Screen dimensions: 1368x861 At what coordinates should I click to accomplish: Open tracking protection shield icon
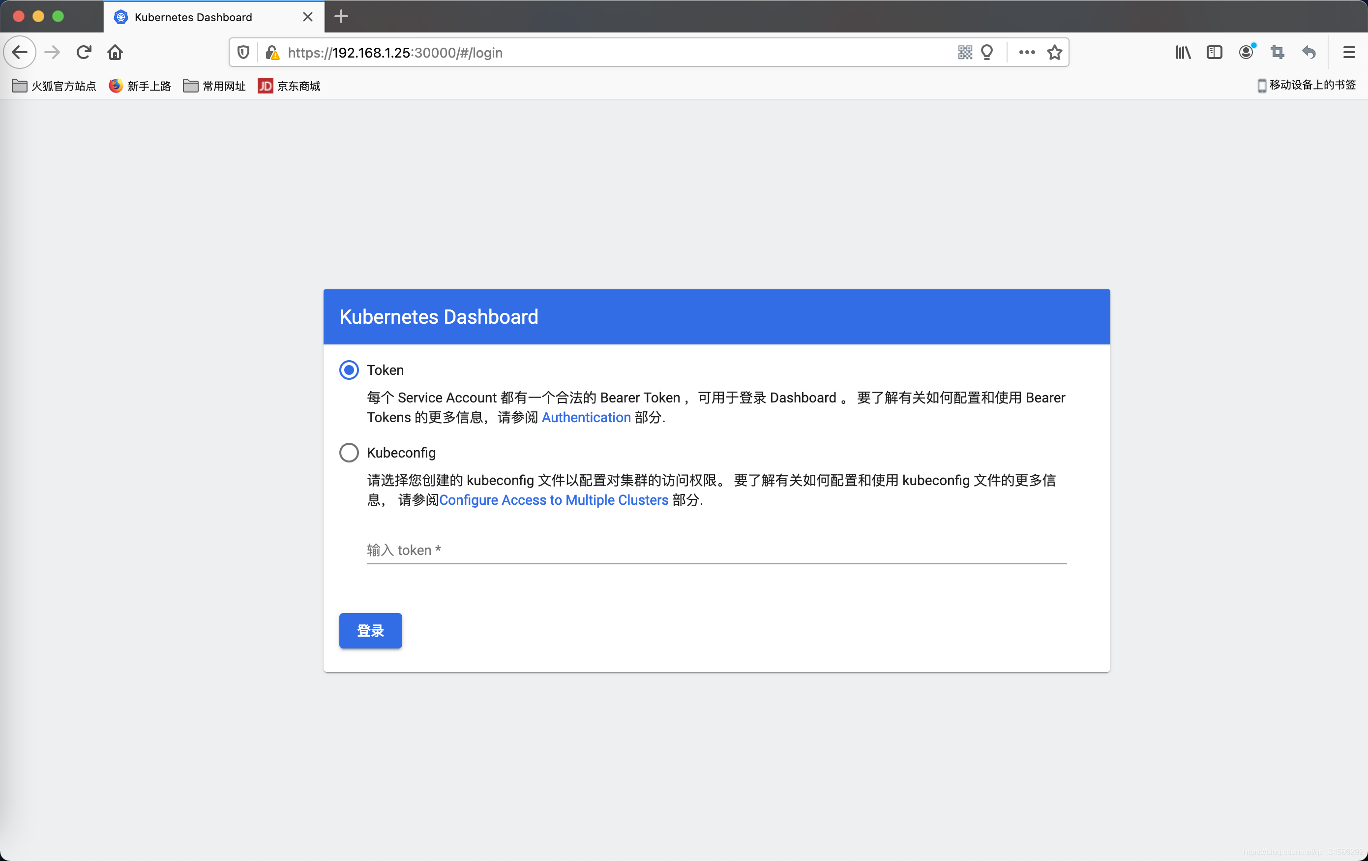tap(244, 52)
